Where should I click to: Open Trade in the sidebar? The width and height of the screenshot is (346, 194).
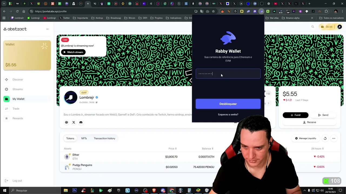pyautogui.click(x=16, y=109)
